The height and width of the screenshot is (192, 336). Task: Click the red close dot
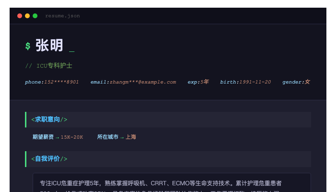[x=20, y=16]
